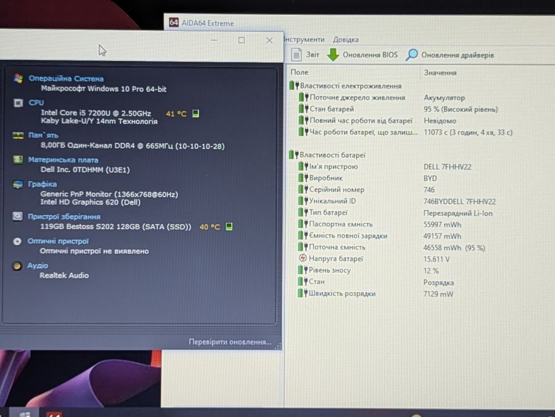Click the Графіка section heading
This screenshot has height=417, width=555.
[x=42, y=184]
